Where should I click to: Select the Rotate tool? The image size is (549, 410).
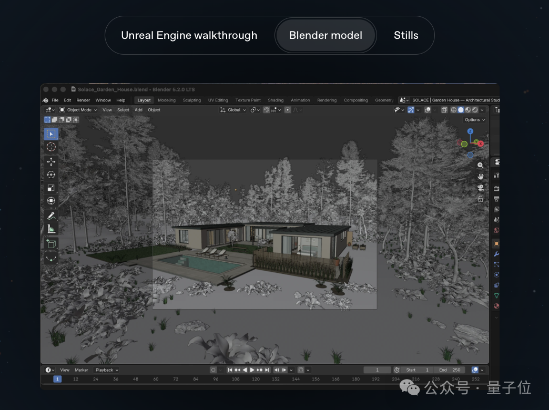pyautogui.click(x=51, y=175)
